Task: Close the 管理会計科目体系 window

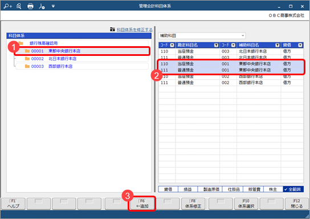Action: point(302,6)
